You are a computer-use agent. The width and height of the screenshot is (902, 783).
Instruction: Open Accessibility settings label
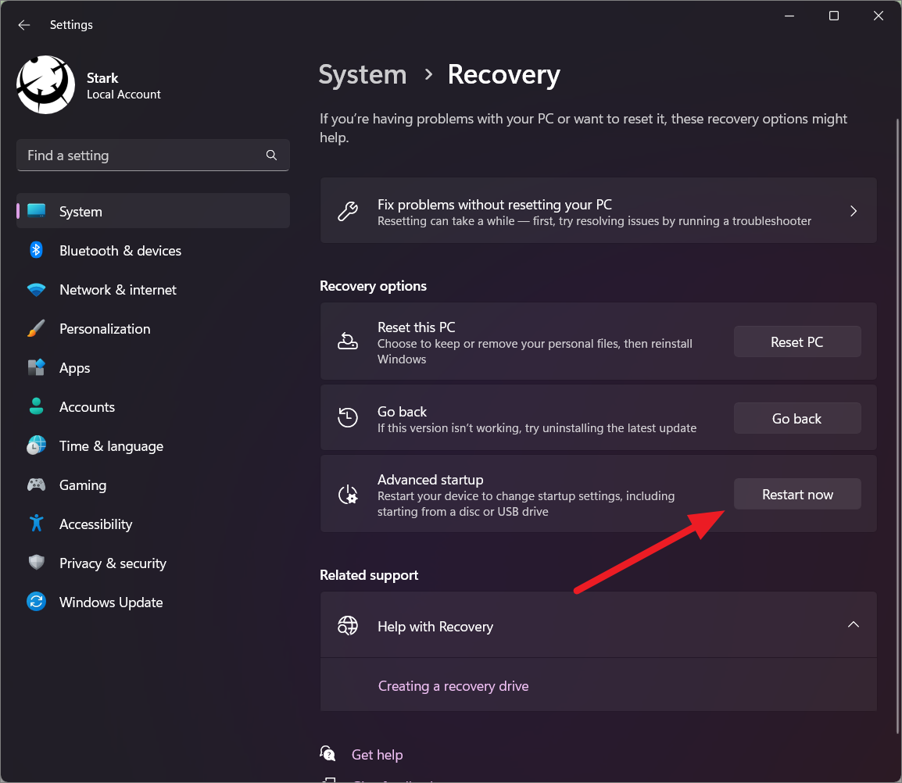click(95, 524)
